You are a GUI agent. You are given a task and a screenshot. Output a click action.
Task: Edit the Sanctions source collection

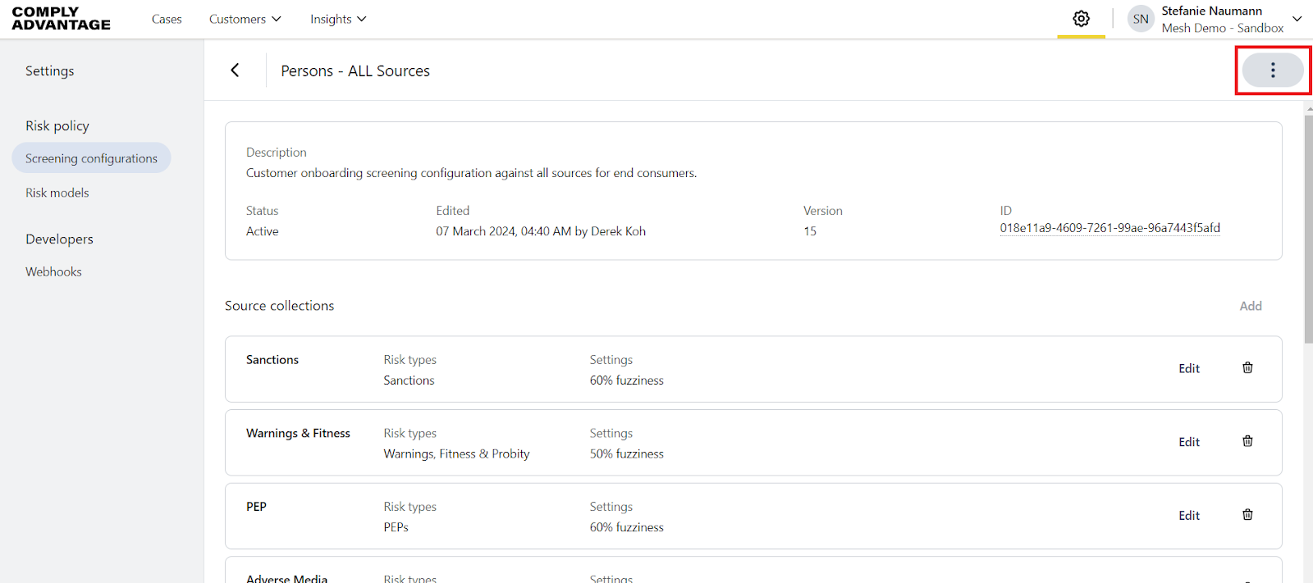click(x=1189, y=369)
